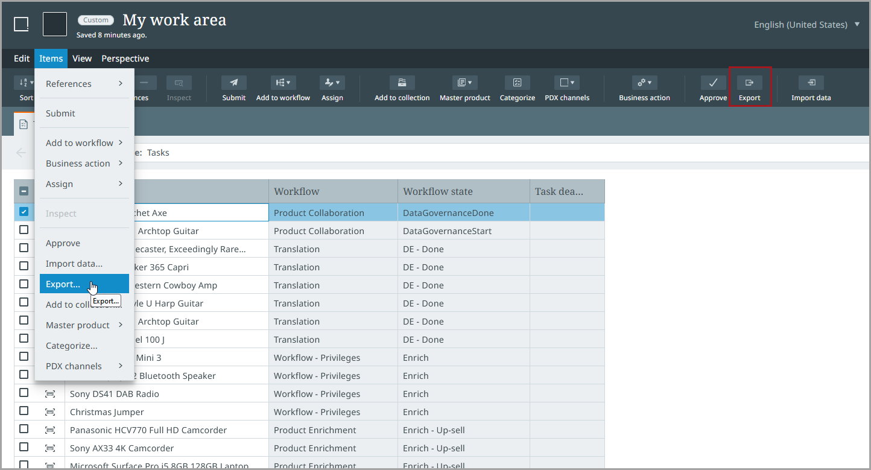Viewport: 871px width, 470px height.
Task: Open the Add to workflow toolbar dropdown
Action: click(283, 83)
